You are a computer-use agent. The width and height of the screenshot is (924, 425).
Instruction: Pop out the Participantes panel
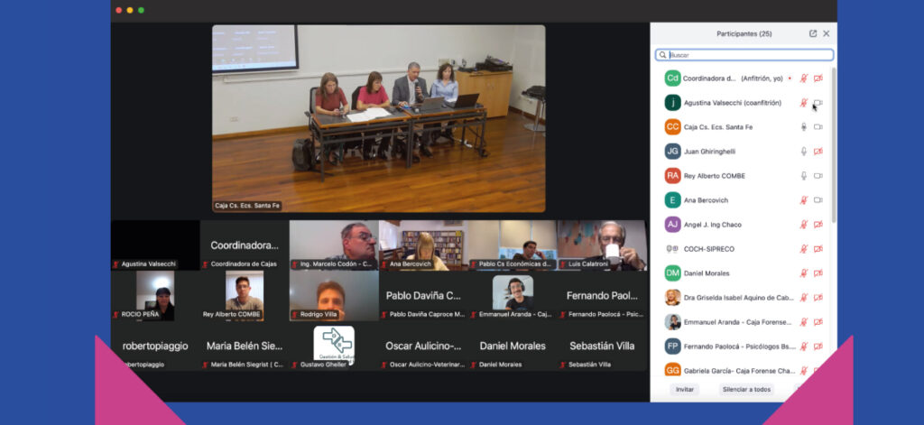click(812, 33)
